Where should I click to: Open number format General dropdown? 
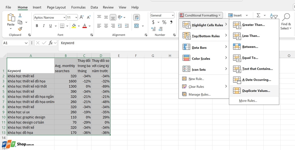point(173,15)
